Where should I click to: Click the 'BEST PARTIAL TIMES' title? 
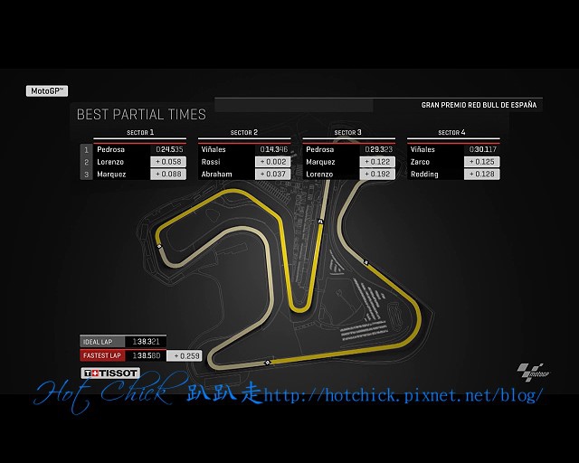coord(141,115)
